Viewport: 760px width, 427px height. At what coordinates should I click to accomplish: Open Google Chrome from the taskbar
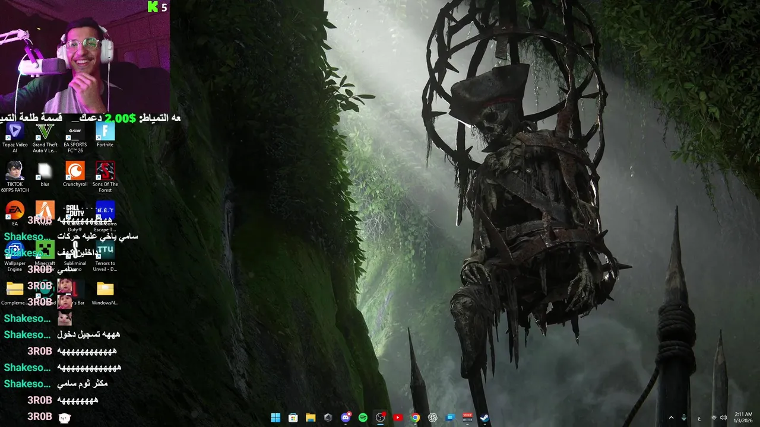pos(416,418)
